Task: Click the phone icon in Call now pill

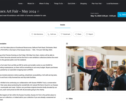Action: click(48, 34)
